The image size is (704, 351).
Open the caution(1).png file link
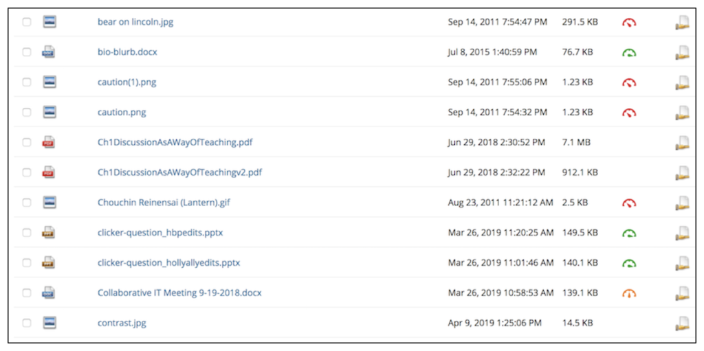127,82
